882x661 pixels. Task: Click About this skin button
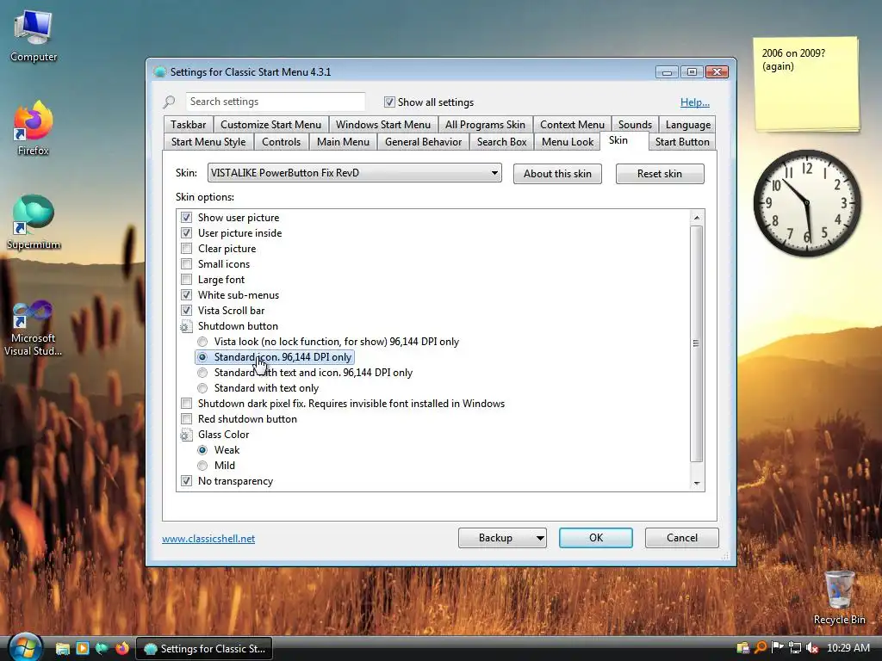[x=557, y=174]
